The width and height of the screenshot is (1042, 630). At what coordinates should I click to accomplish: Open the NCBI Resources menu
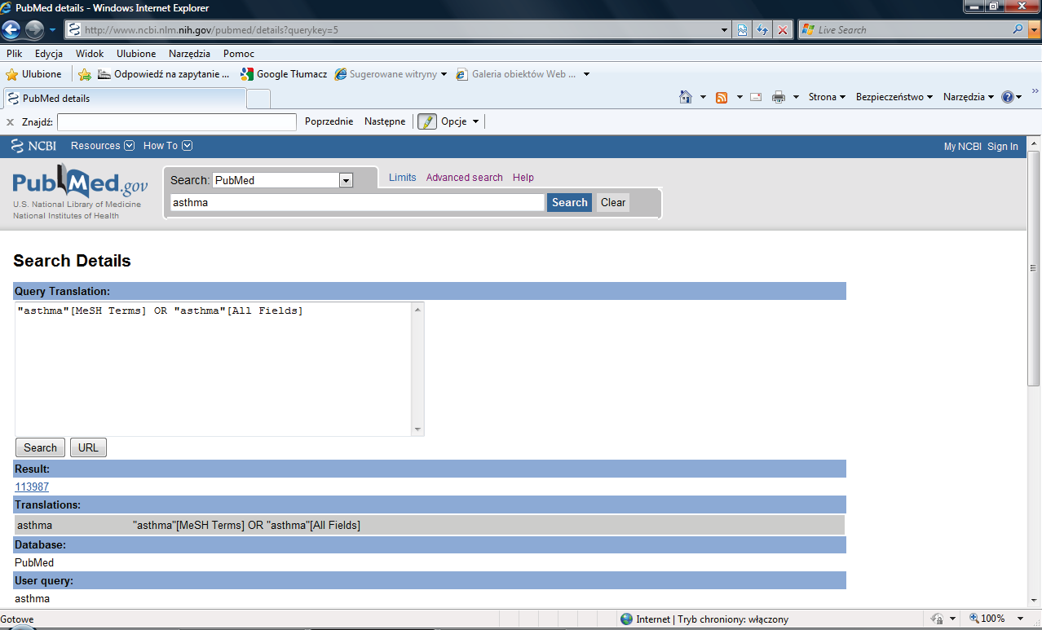tap(103, 146)
